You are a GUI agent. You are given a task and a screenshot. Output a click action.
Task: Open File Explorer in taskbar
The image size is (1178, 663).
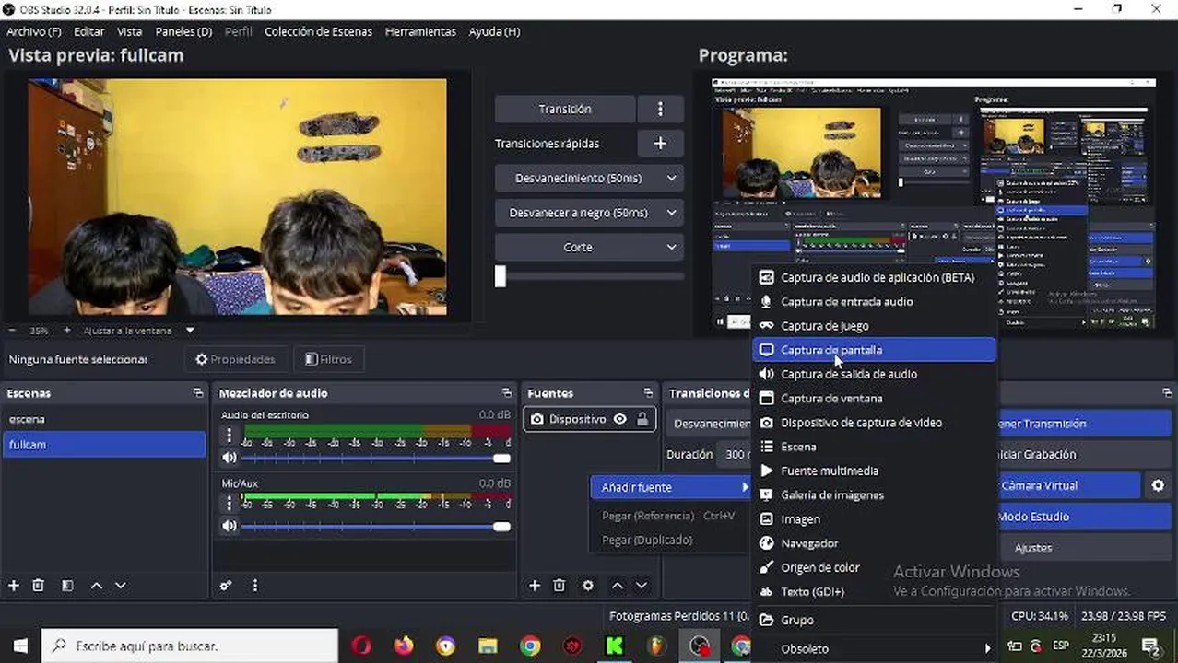click(488, 646)
